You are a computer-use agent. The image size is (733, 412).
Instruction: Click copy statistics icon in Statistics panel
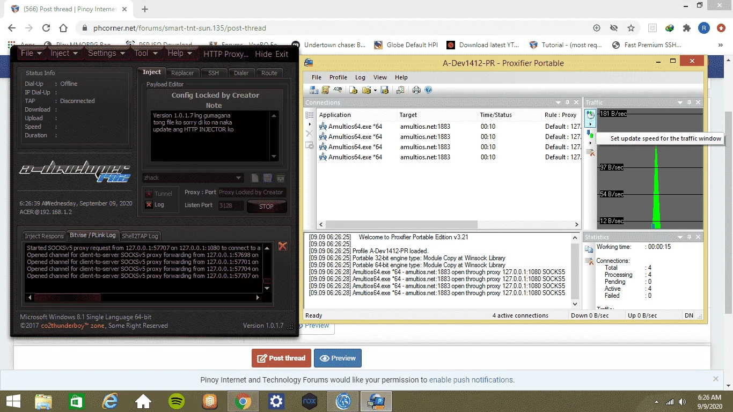click(589, 249)
